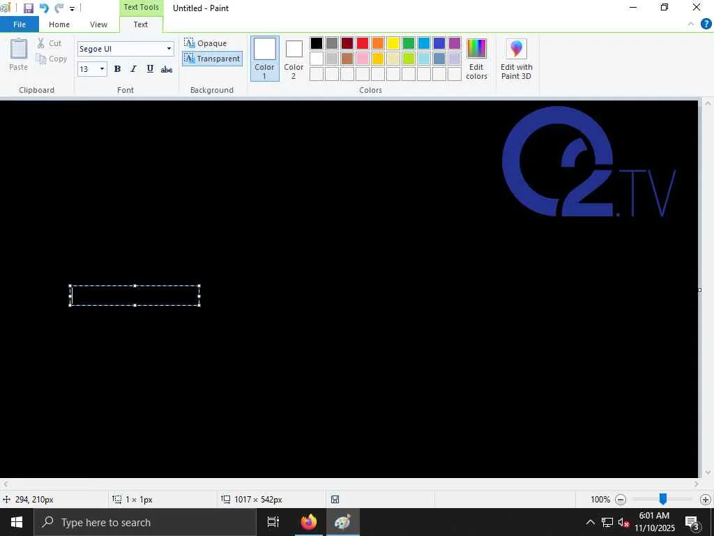Open the Windows Start menu
714x536 pixels.
tap(17, 522)
